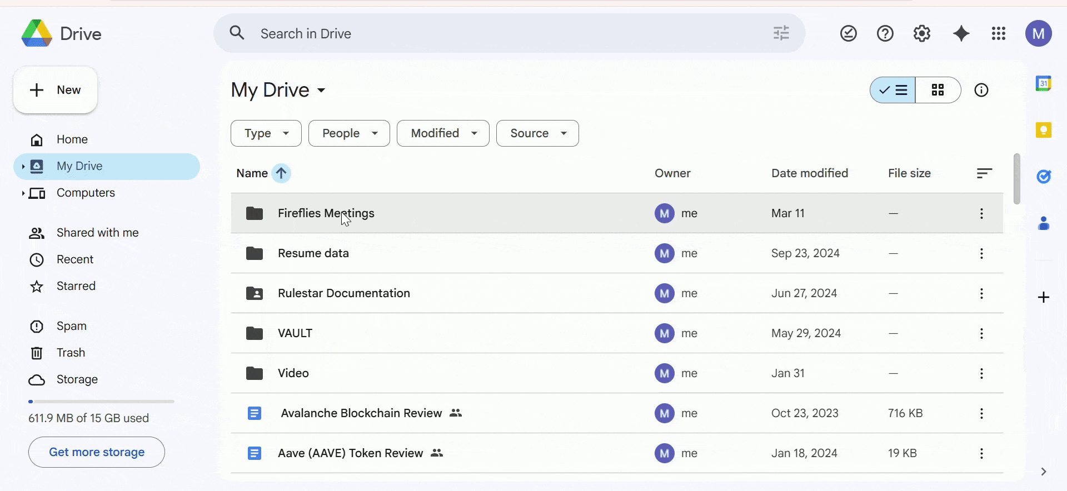Show advanced search options slider icon

(781, 33)
